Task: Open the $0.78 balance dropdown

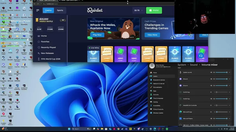Action: click(139, 10)
